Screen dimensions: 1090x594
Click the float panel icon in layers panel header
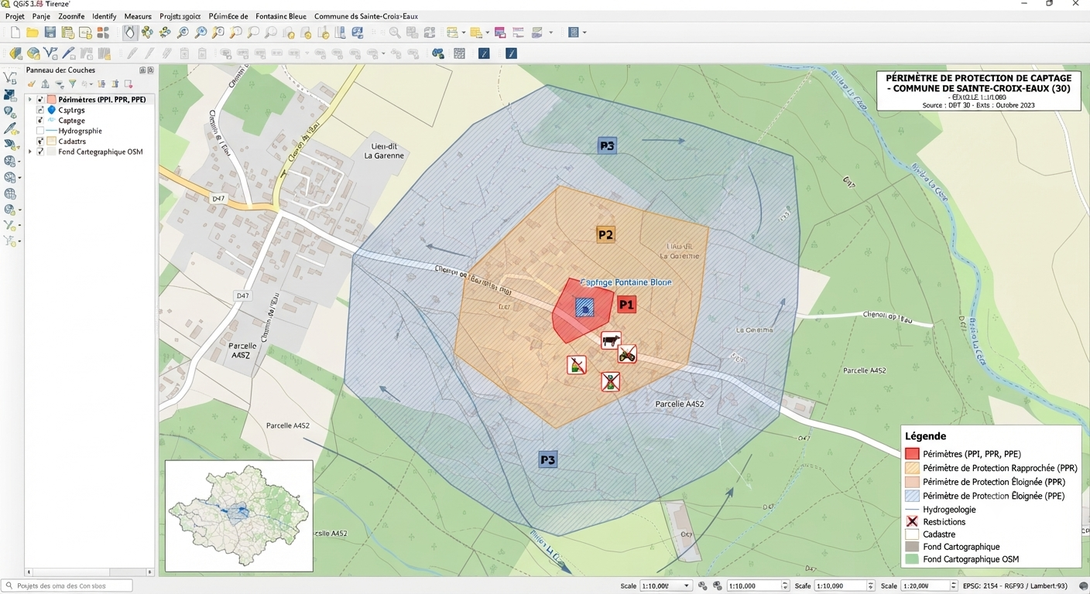[142, 70]
